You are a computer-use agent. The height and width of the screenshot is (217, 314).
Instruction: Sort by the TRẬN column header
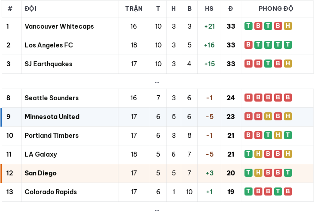pos(134,9)
